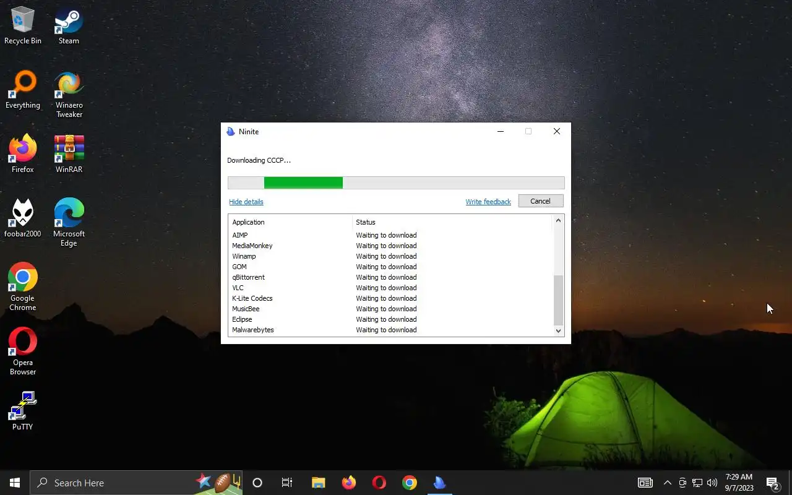The image size is (792, 495).
Task: Click the Status column header
Action: pyautogui.click(x=452, y=222)
